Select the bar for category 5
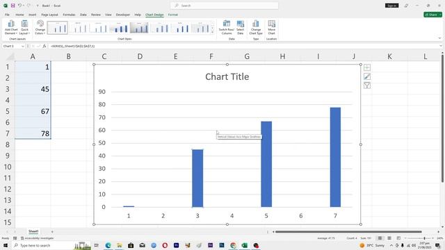 pyautogui.click(x=266, y=164)
